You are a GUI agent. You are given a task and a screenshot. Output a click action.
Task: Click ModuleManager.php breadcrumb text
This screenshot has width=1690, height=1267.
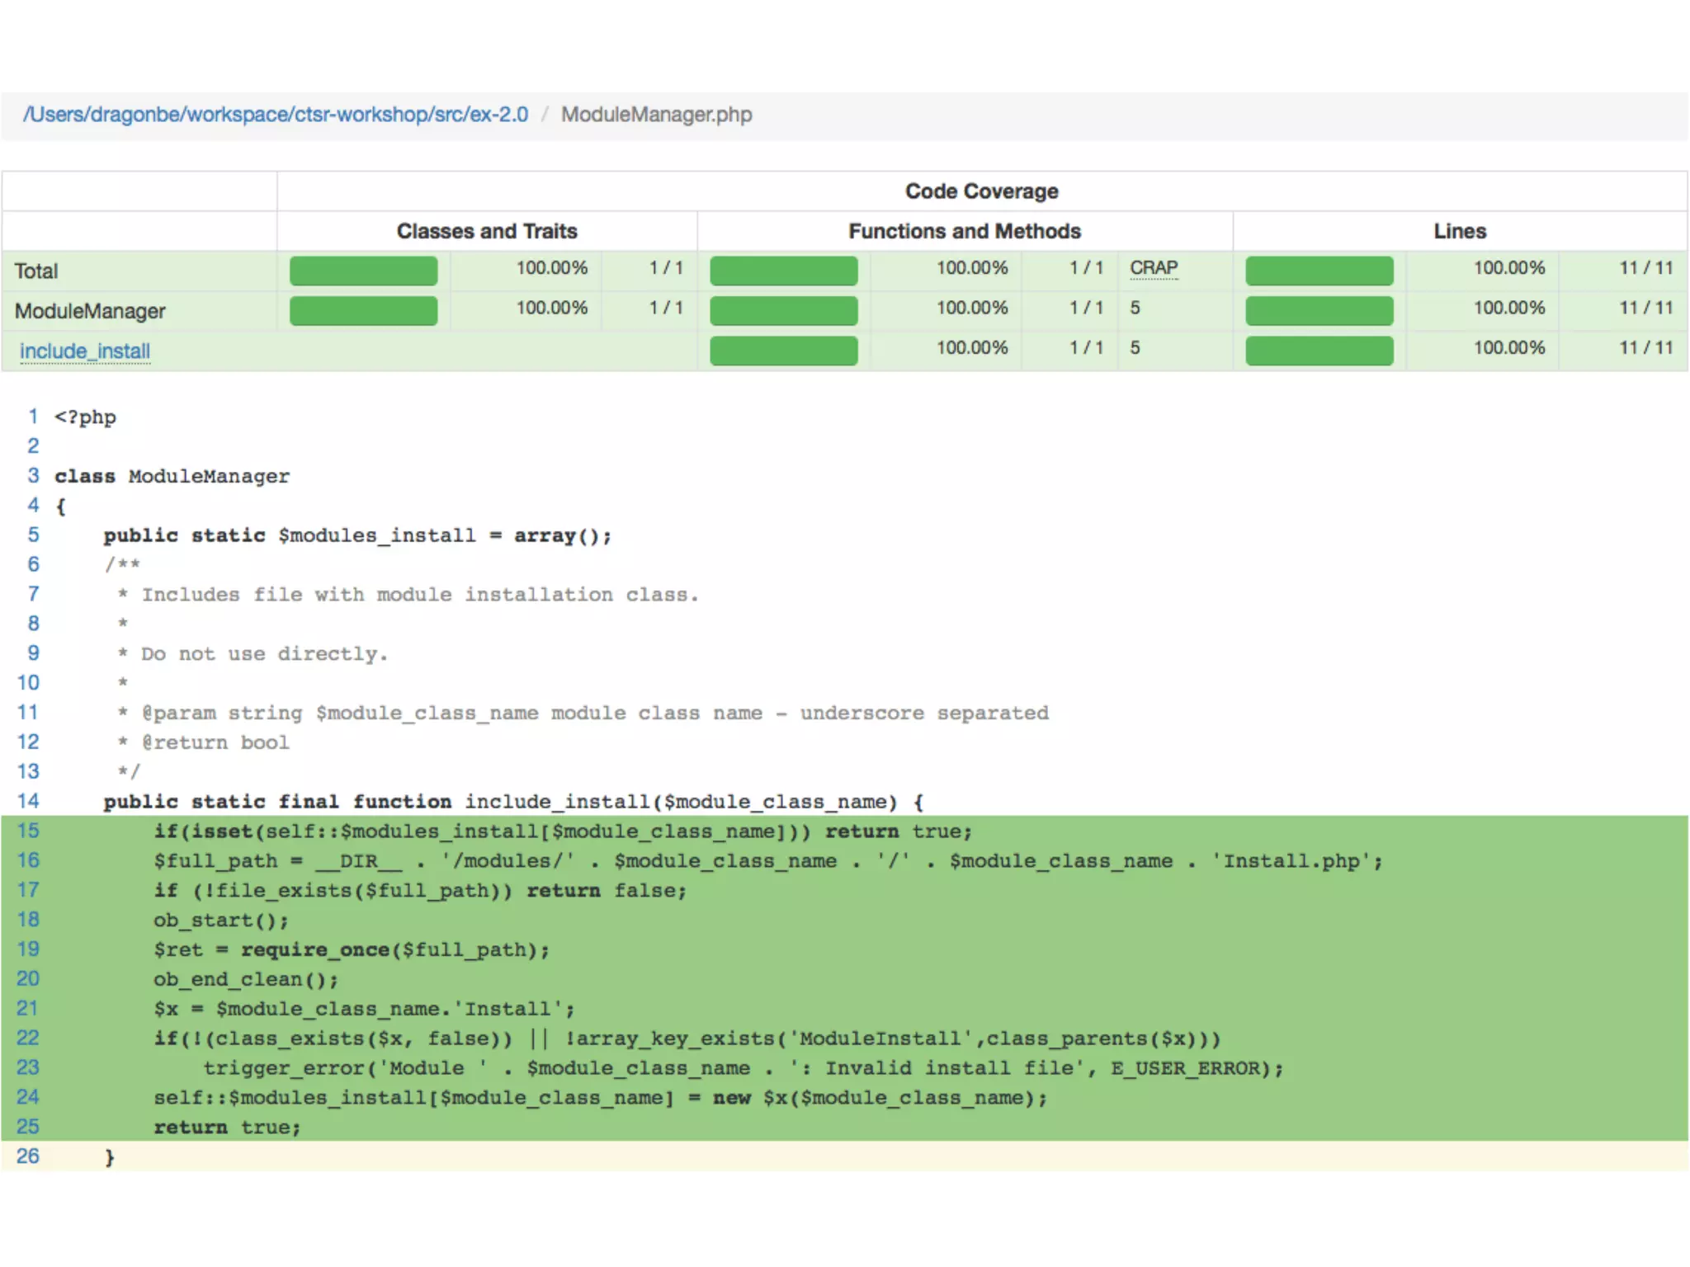tap(656, 115)
